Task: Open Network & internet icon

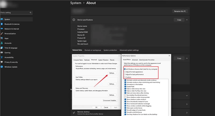Action: click(2, 29)
